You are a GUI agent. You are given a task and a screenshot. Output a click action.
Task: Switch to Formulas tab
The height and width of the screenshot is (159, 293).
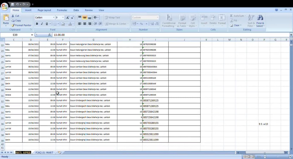point(62,10)
